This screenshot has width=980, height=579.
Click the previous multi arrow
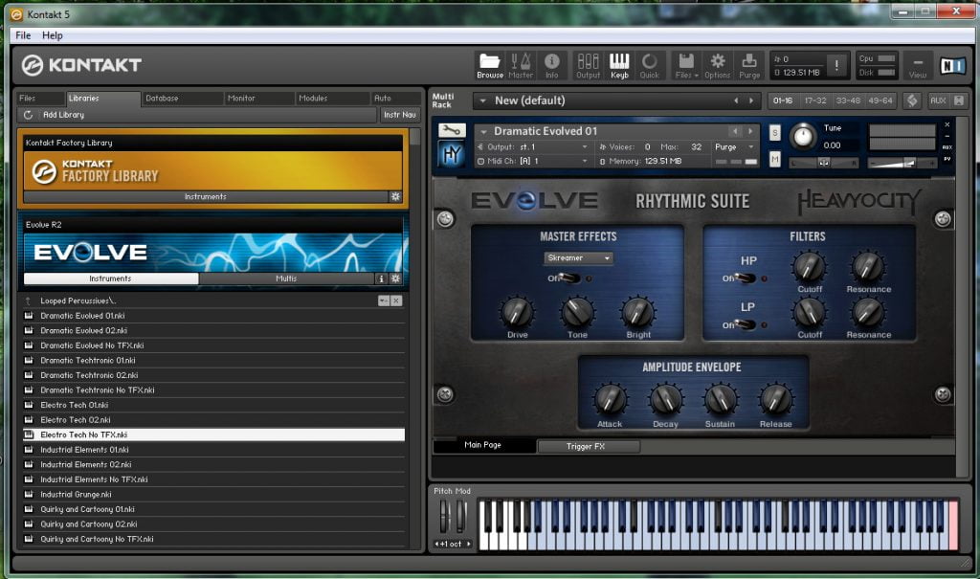coord(736,100)
